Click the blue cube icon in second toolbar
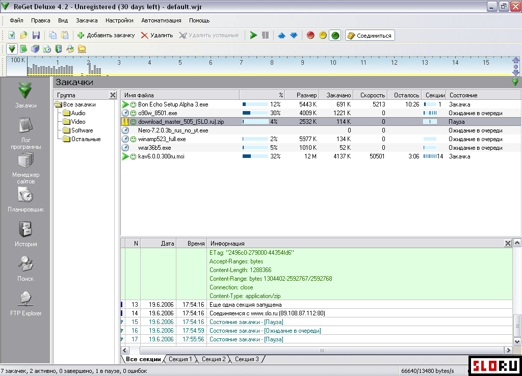522x376 pixels. (x=35, y=49)
